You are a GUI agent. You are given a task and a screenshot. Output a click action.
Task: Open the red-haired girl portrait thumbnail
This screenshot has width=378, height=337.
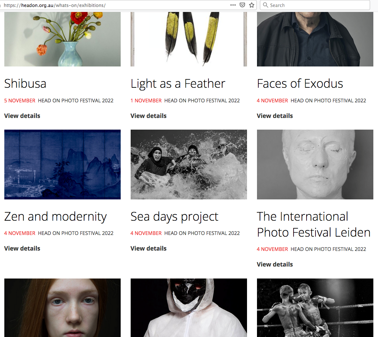point(63,308)
